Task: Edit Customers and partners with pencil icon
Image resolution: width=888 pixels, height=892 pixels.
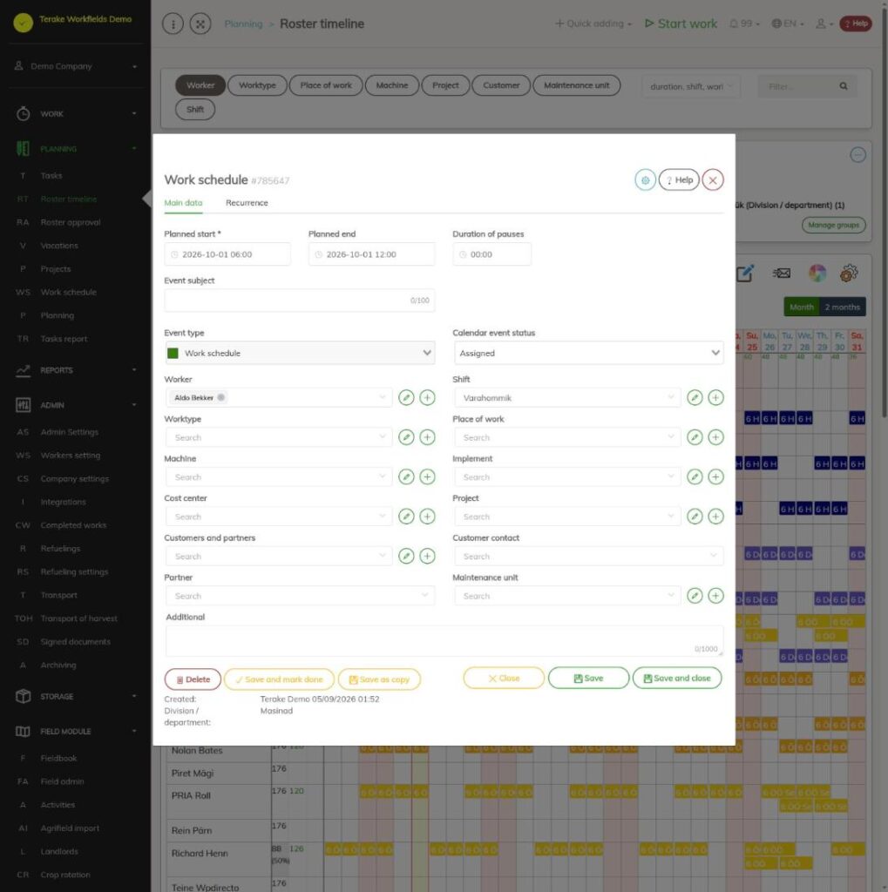Action: point(406,556)
